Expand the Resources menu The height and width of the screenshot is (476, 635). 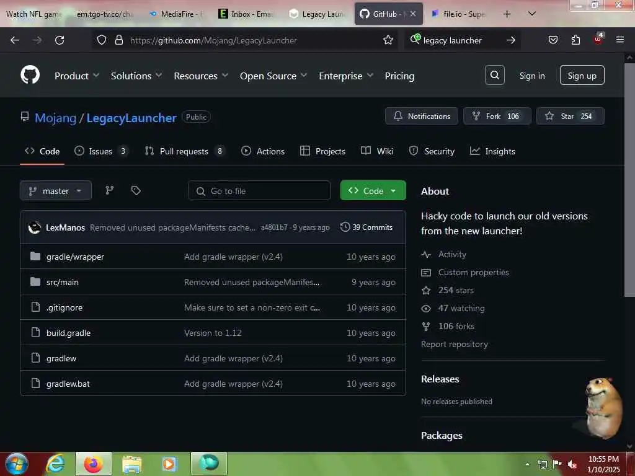tap(202, 76)
